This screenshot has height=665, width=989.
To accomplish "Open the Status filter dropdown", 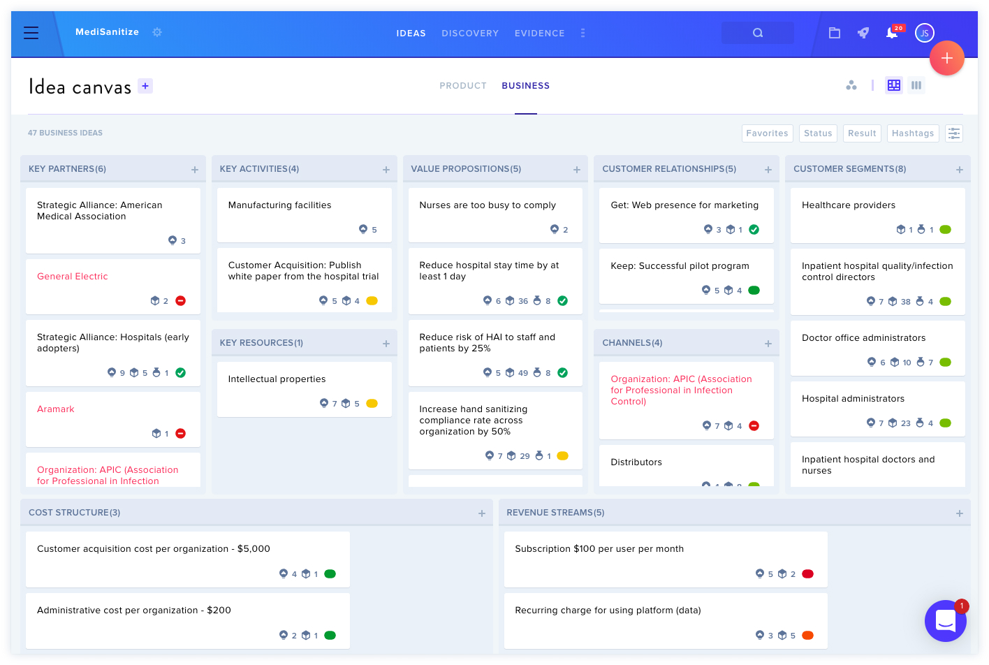I will click(818, 133).
